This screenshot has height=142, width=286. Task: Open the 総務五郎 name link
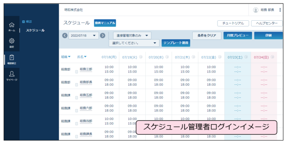coord(86,95)
